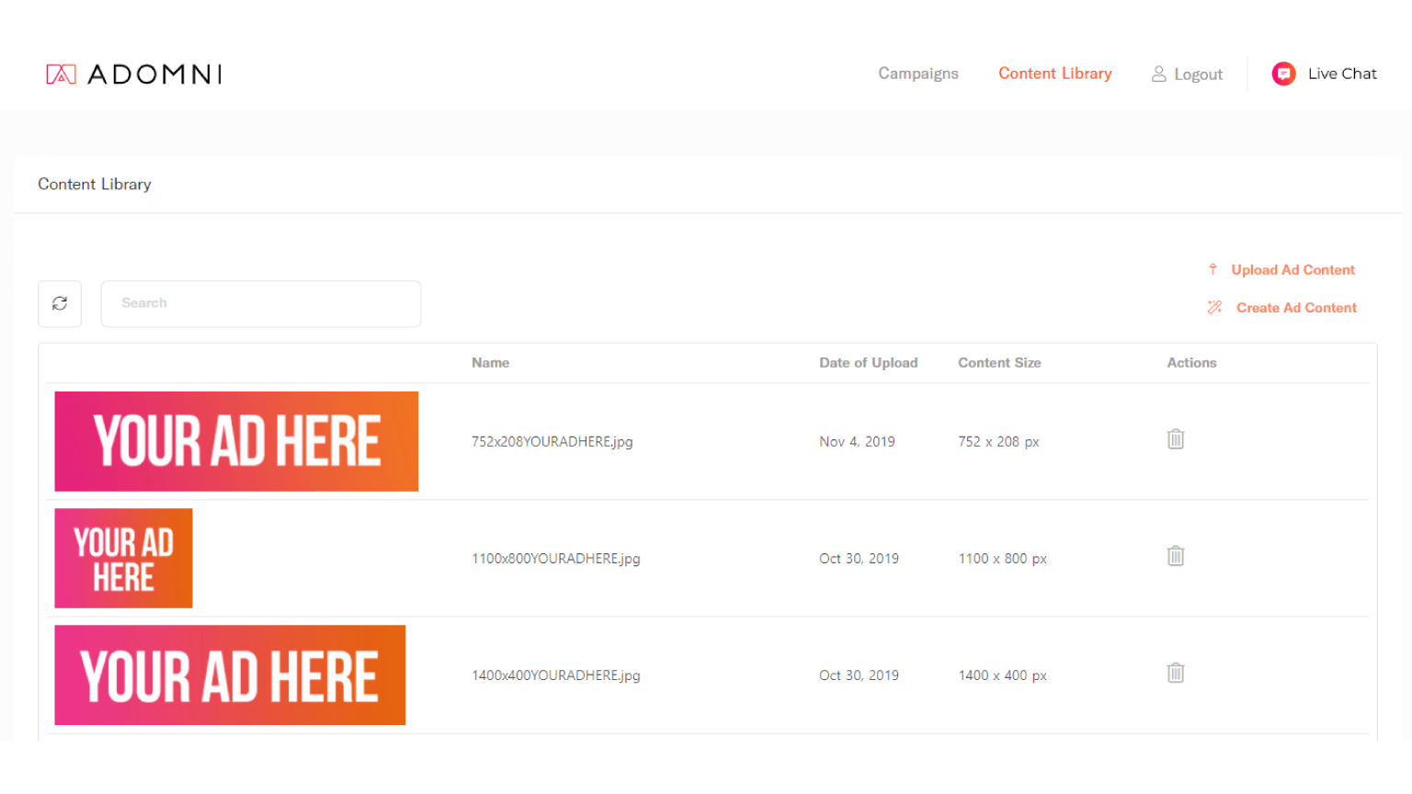Remove 1400x400YOURADHERE.jpg with its trash icon
1412x794 pixels.
(1175, 673)
